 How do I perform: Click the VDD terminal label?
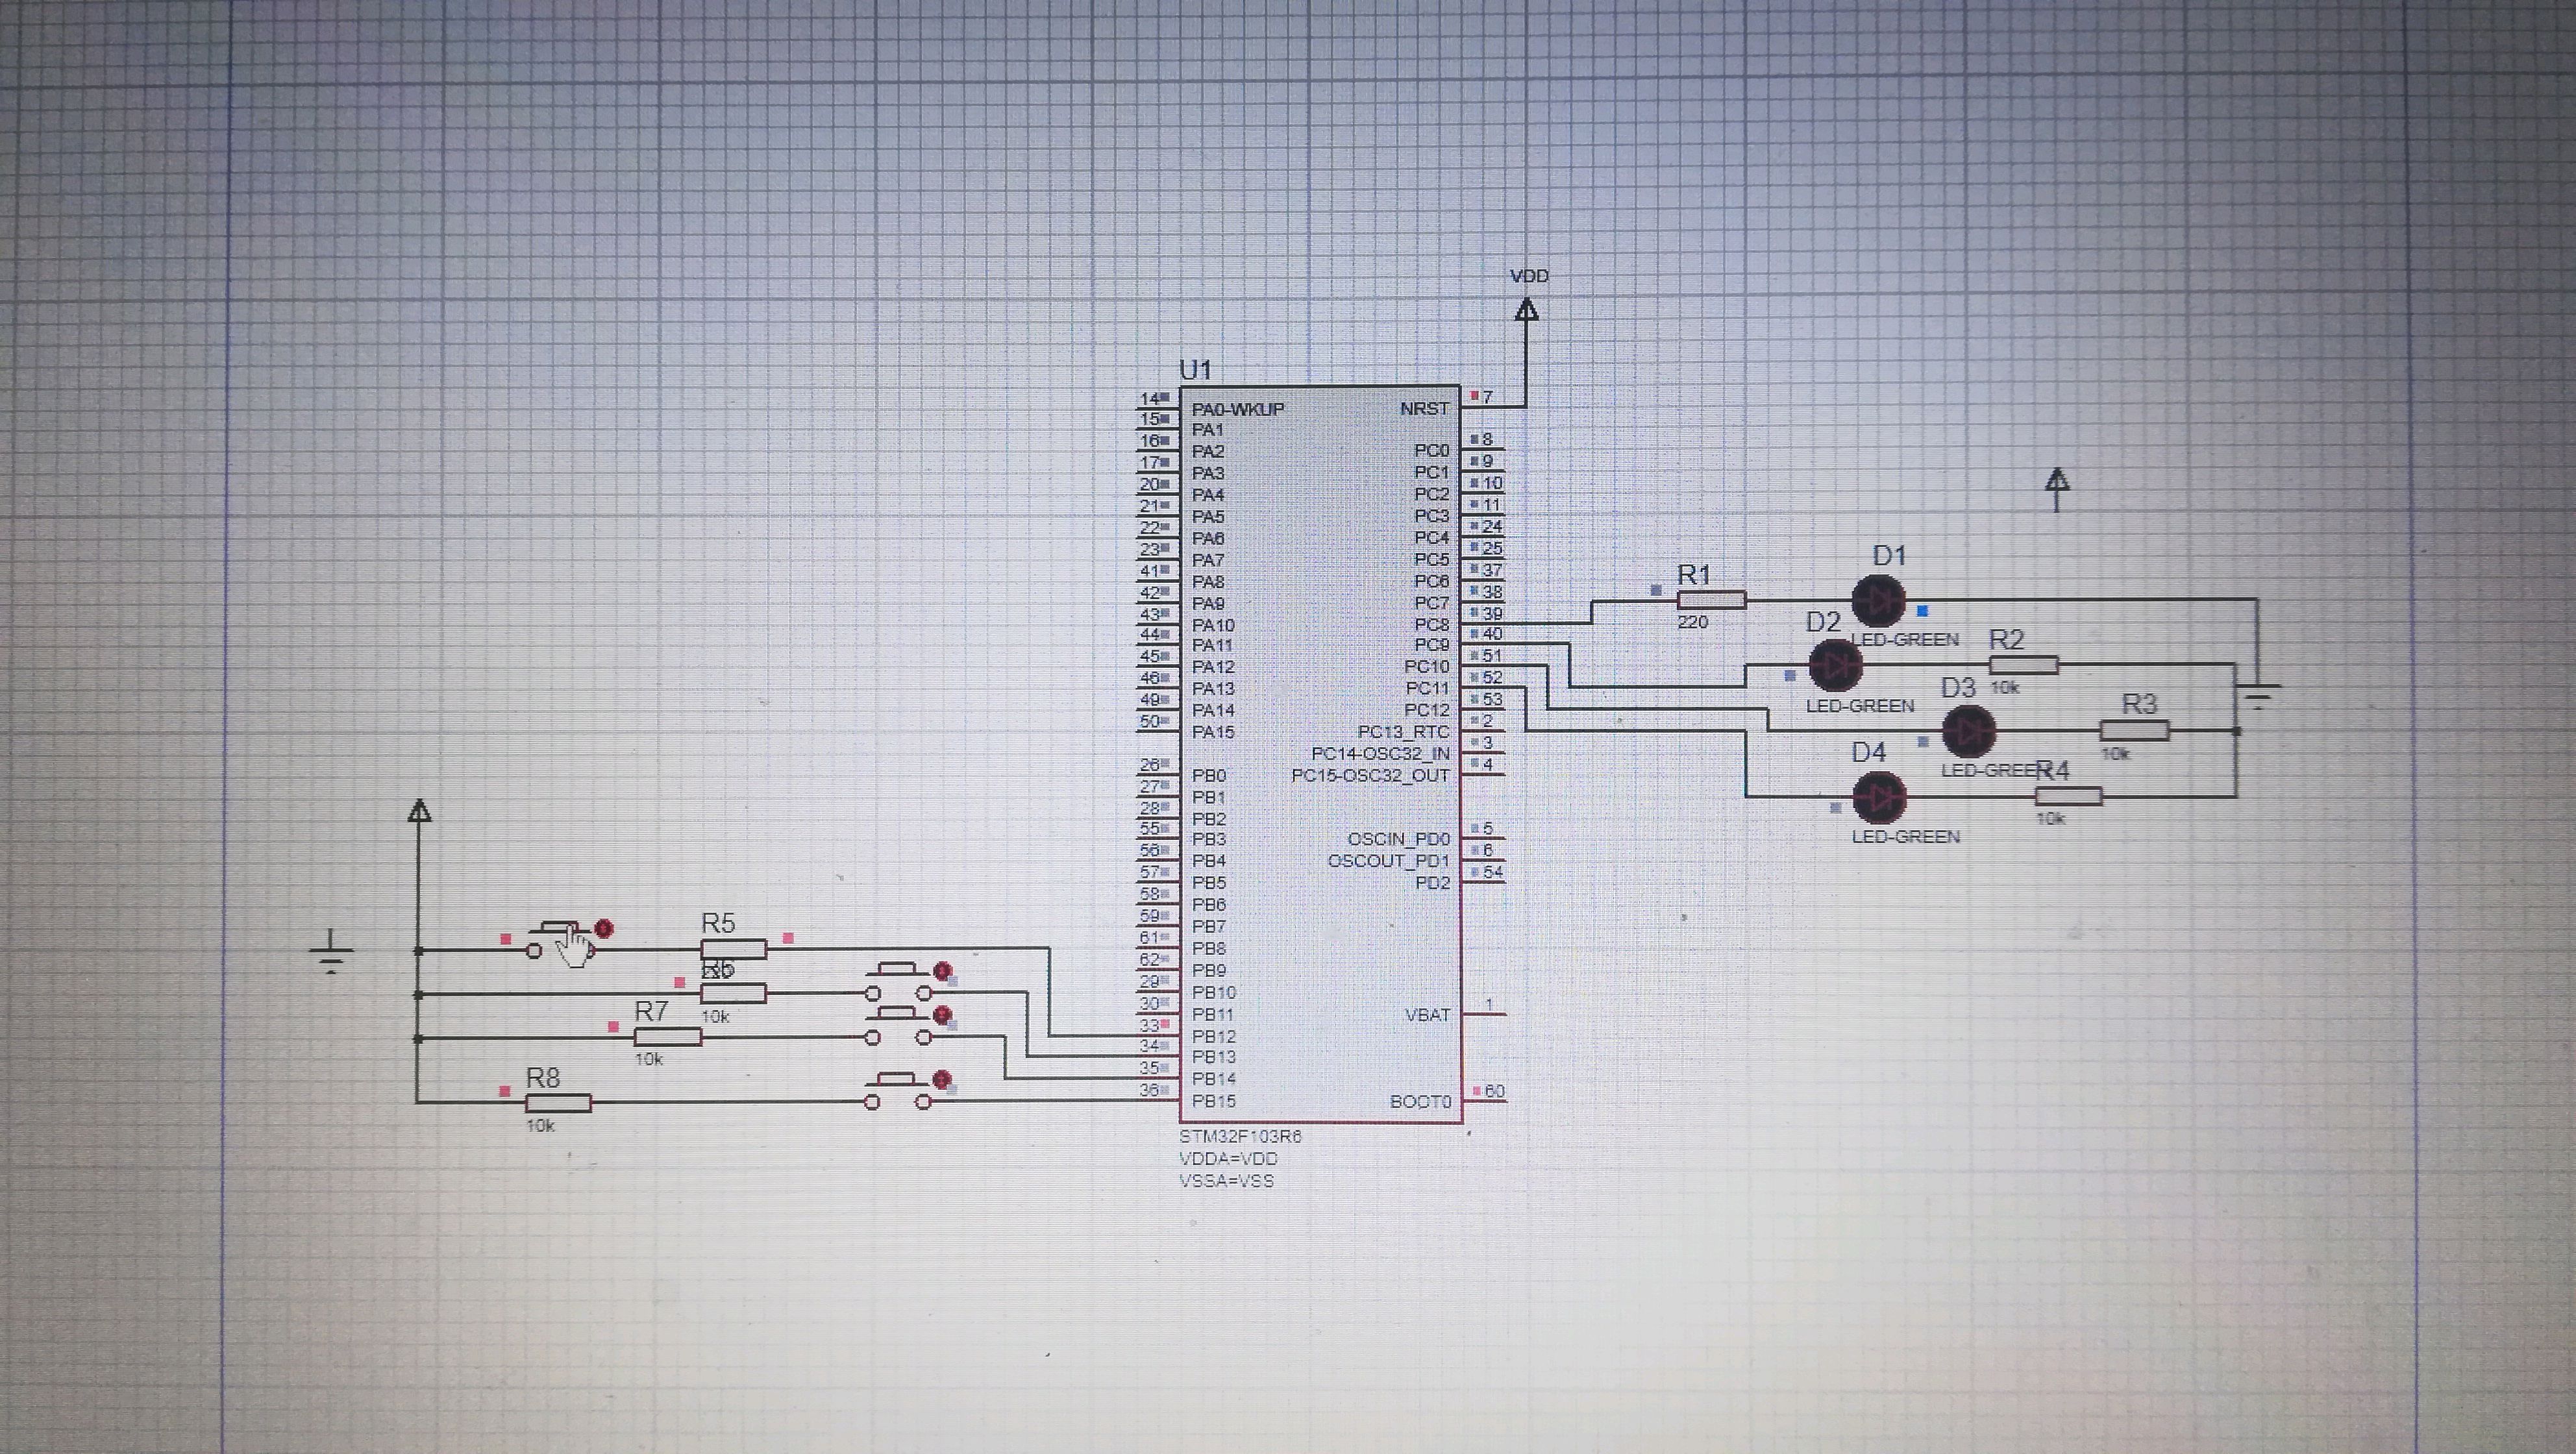click(x=1529, y=277)
